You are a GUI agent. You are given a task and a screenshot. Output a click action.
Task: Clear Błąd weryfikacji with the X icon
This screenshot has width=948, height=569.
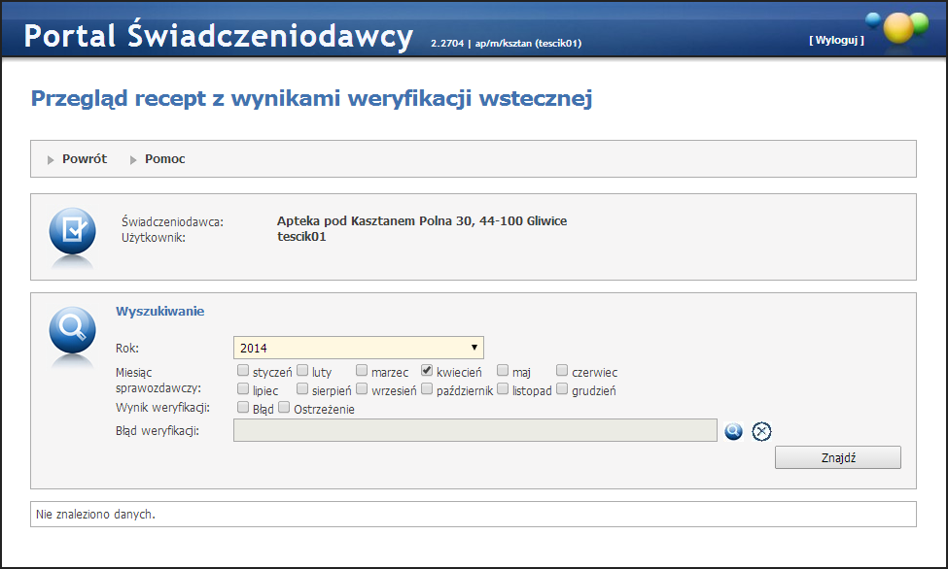(761, 431)
